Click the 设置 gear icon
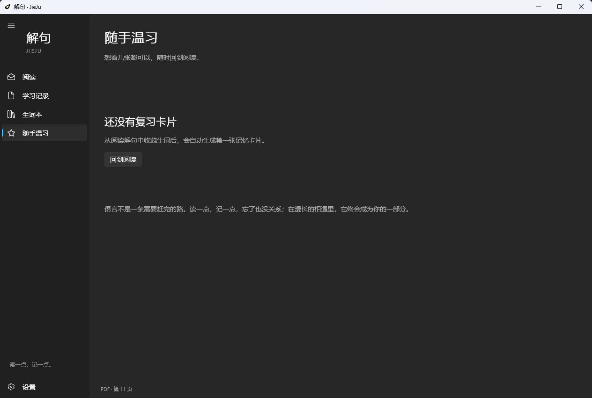This screenshot has height=398, width=592. [x=11, y=387]
